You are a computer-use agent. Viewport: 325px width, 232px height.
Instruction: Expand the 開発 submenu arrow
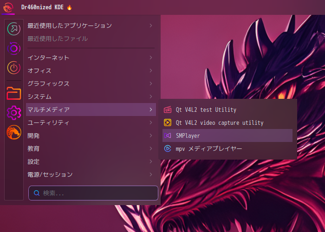point(151,135)
